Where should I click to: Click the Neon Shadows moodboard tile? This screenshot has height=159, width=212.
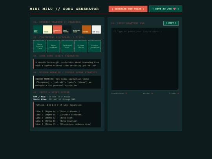tap(53, 46)
